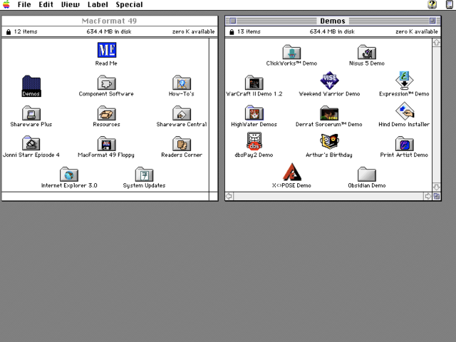Click the Demos window close box
Viewport: 456px width, 342px height.
233,21
